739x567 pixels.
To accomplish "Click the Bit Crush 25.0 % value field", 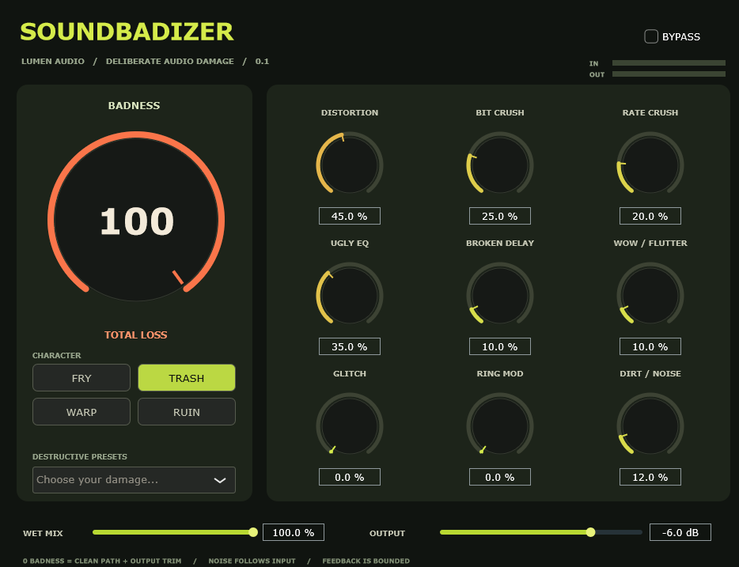I will pyautogui.click(x=499, y=216).
